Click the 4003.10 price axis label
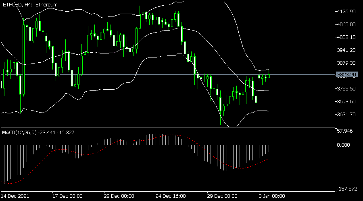 (x=346, y=37)
